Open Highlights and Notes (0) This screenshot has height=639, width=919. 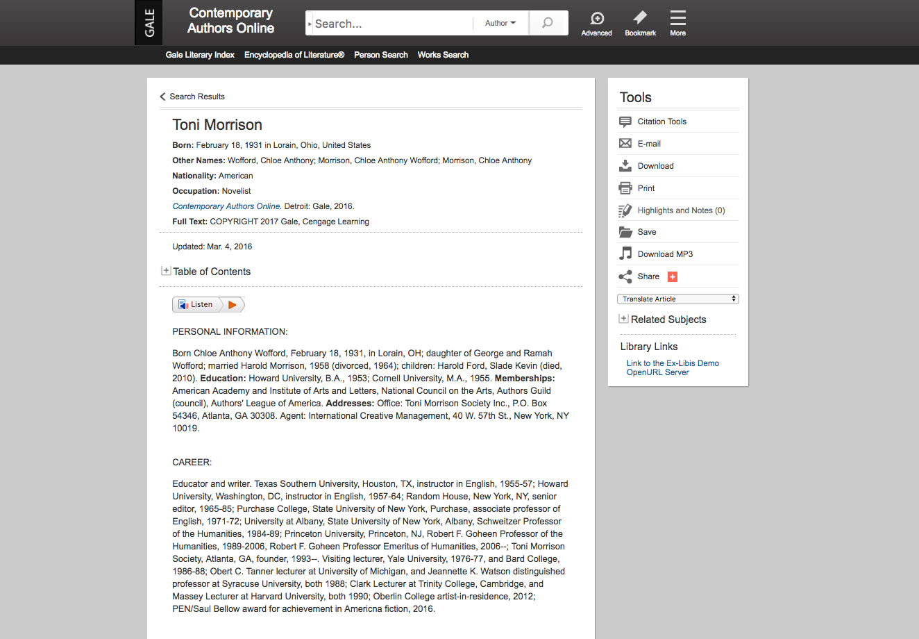[x=682, y=210]
